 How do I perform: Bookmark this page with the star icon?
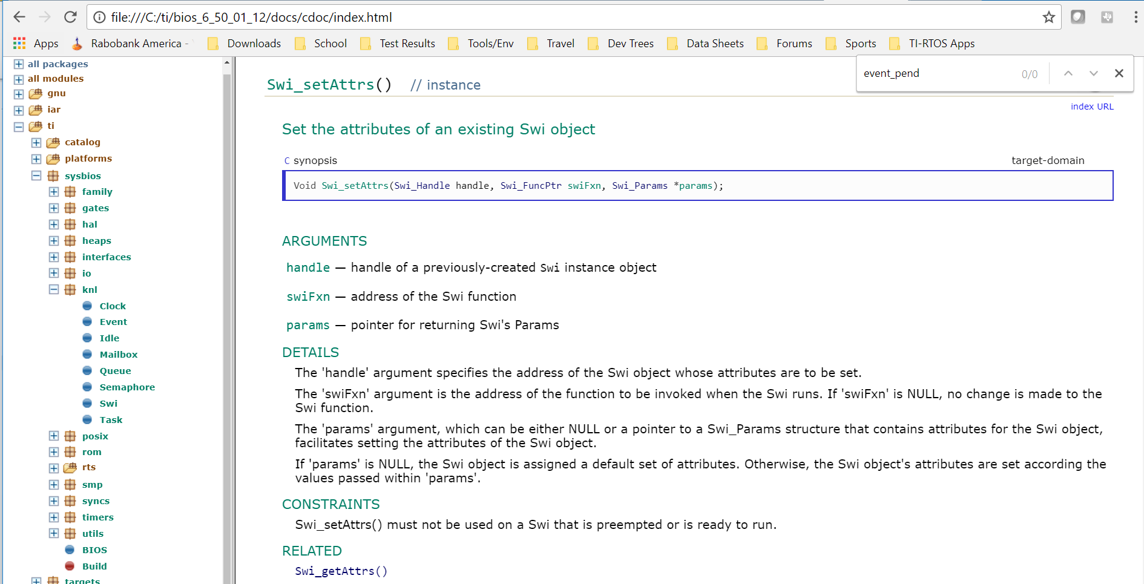[1049, 17]
